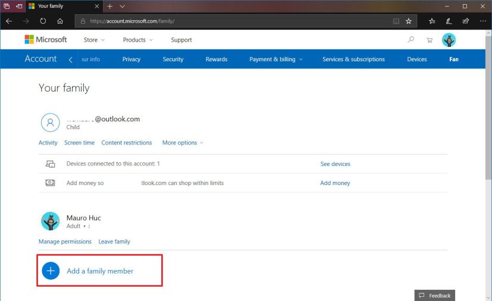
Task: Open the Feedback button
Action: 434,296
